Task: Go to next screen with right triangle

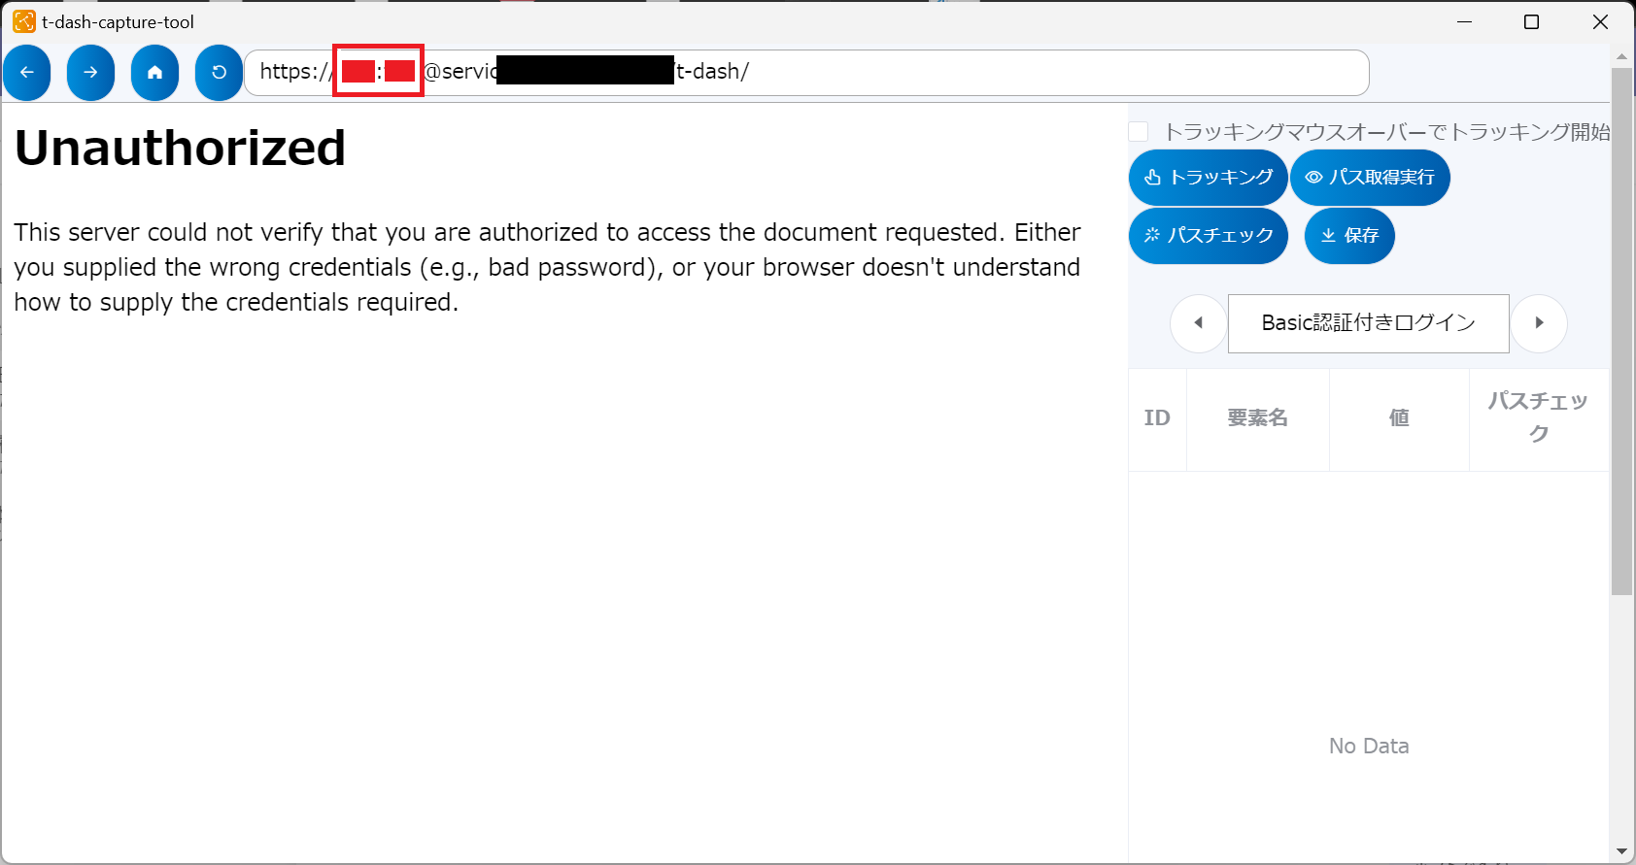Action: pyautogui.click(x=1539, y=323)
